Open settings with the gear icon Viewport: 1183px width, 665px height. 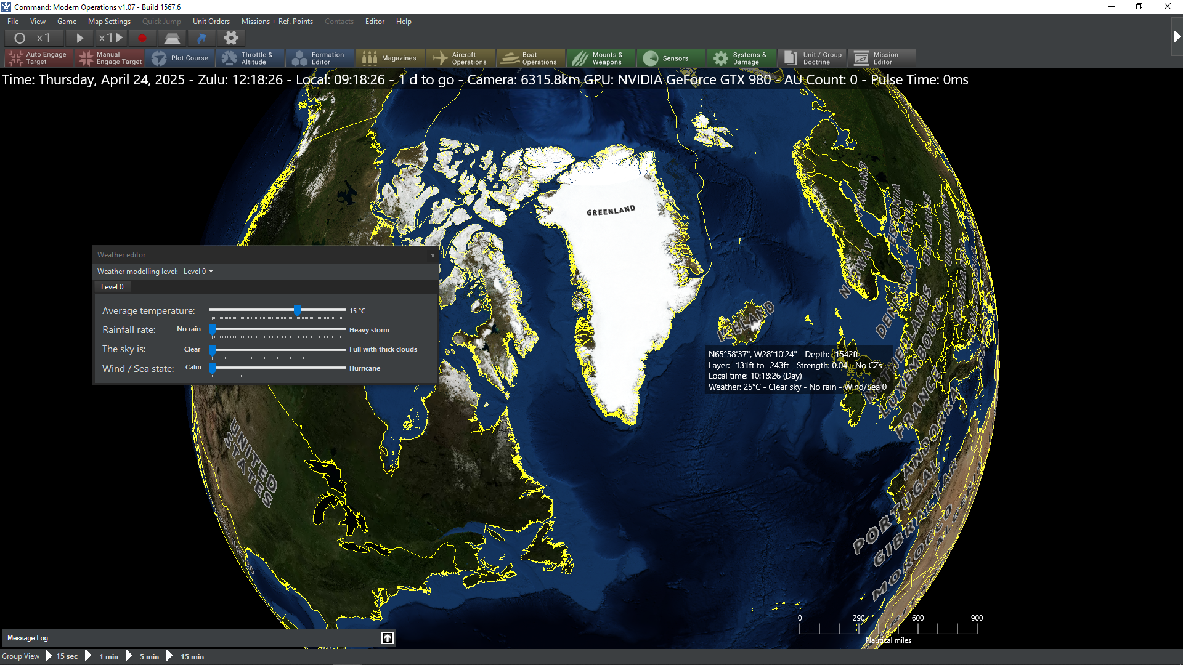coord(231,38)
